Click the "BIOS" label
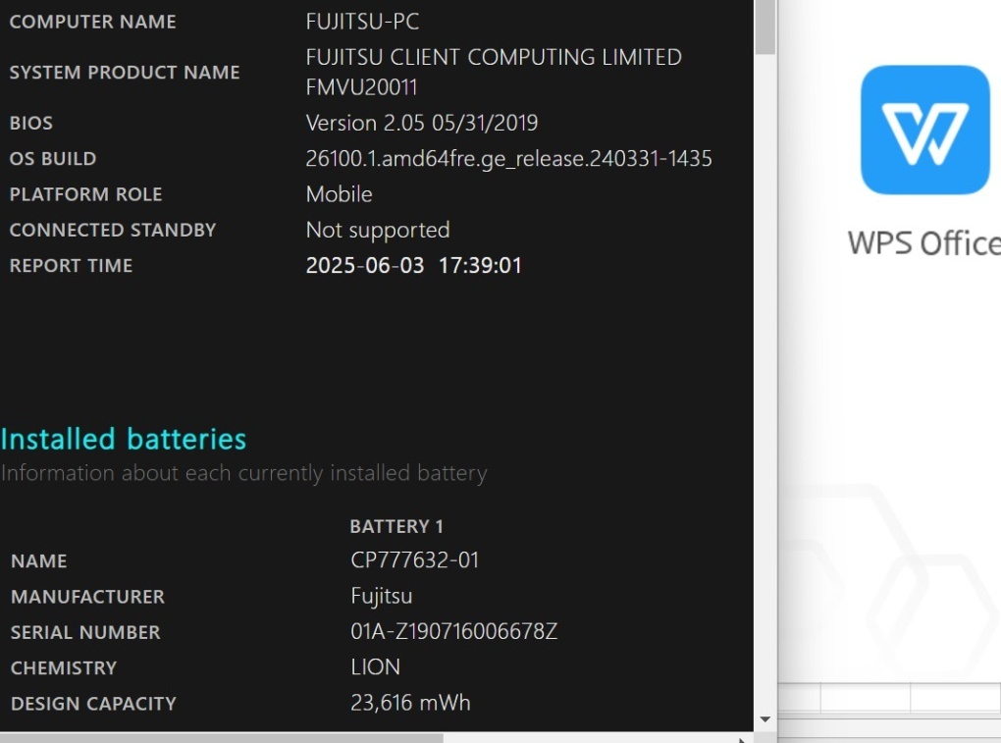 (30, 123)
